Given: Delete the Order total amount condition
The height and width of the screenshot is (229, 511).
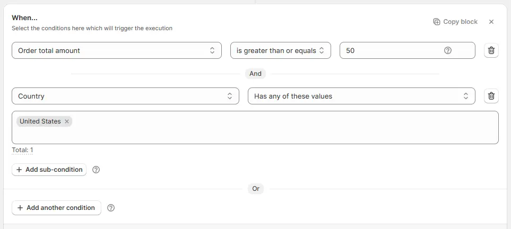Looking at the screenshot, I should [491, 50].
